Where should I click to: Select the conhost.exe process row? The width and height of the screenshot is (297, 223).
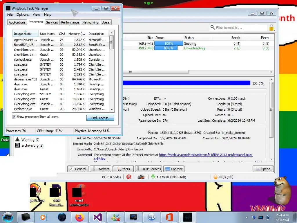(61, 60)
